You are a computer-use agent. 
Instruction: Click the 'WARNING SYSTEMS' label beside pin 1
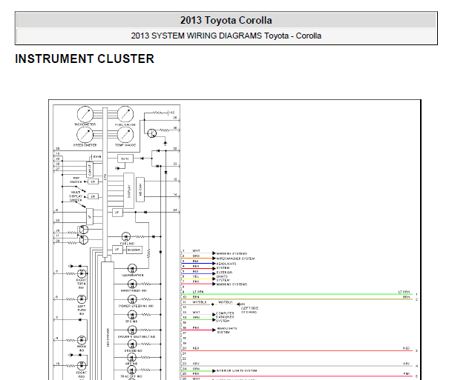pyautogui.click(x=232, y=254)
